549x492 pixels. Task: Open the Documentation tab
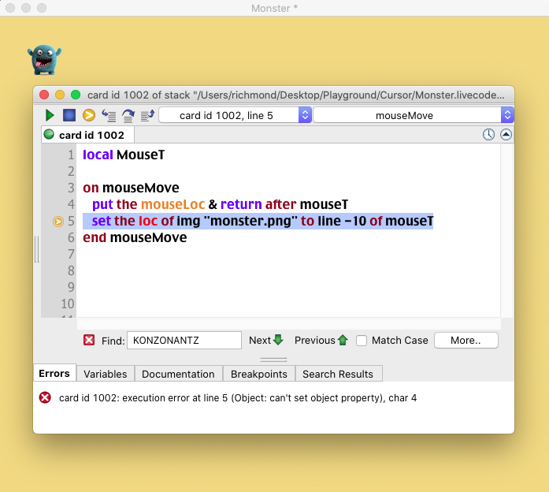point(178,374)
